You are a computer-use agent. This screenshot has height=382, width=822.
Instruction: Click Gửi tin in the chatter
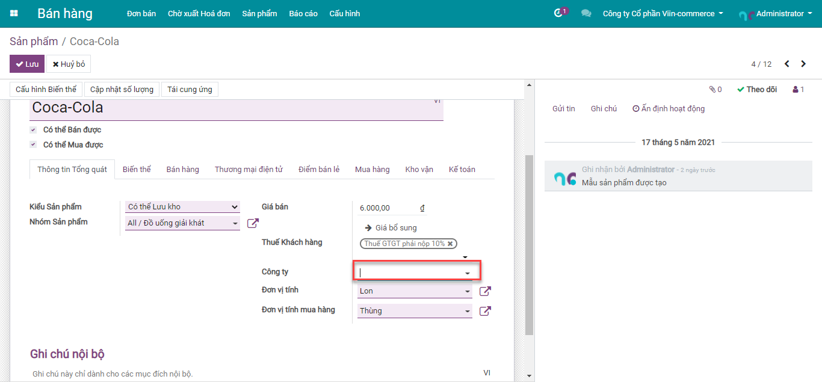(x=564, y=109)
